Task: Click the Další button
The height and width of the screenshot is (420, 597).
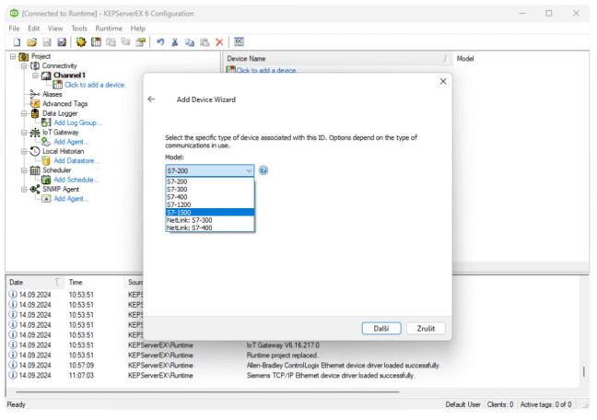Action: click(x=381, y=328)
